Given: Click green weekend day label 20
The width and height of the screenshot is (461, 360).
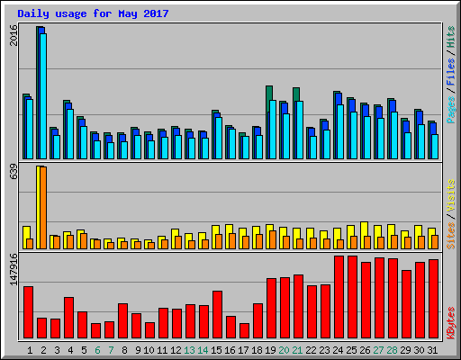Looking at the screenshot, I should click(x=284, y=350).
